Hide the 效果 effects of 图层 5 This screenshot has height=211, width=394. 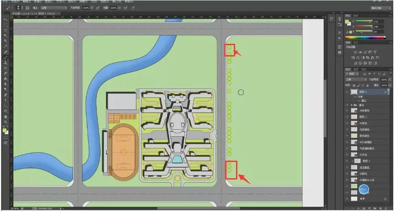[355, 97]
